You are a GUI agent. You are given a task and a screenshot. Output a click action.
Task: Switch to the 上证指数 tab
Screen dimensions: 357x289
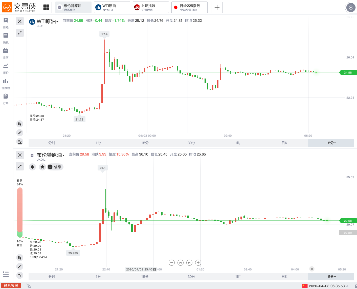[x=151, y=7]
